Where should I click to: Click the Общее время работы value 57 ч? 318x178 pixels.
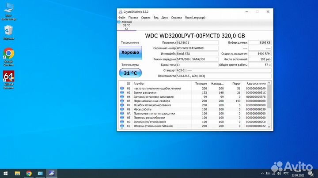[x=260, y=65]
